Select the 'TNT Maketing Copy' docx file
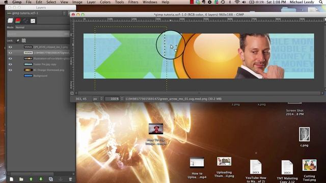 (287, 171)
